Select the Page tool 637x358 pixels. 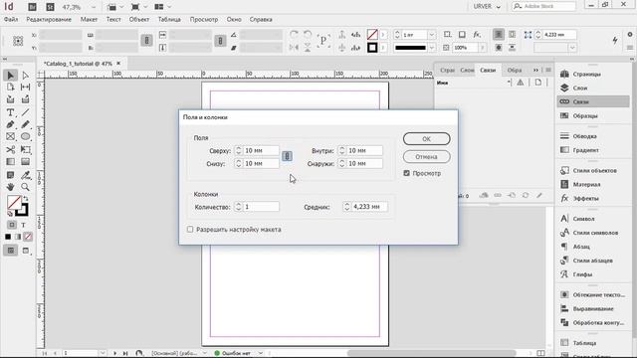[x=11, y=88]
